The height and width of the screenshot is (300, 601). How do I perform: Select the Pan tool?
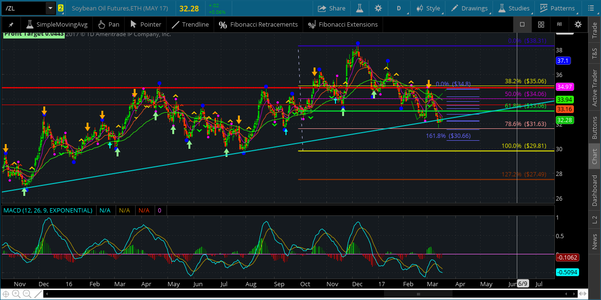pos(108,24)
